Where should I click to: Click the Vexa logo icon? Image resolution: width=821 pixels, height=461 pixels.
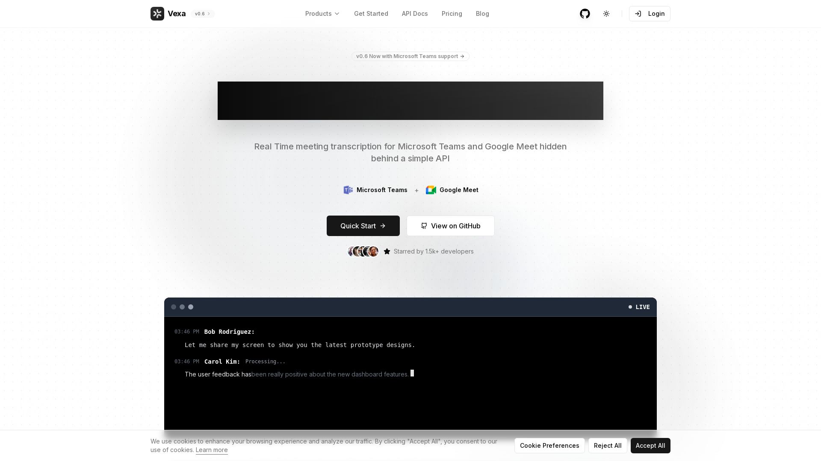pos(157,14)
